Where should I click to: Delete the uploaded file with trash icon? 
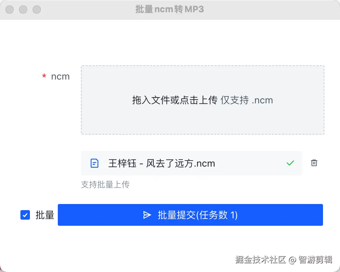[314, 163]
